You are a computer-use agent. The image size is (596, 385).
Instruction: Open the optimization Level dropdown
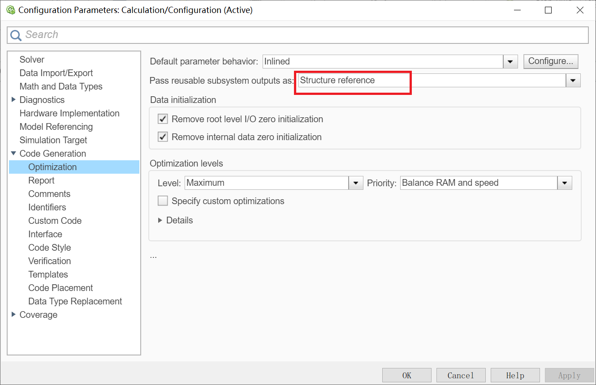pos(355,183)
